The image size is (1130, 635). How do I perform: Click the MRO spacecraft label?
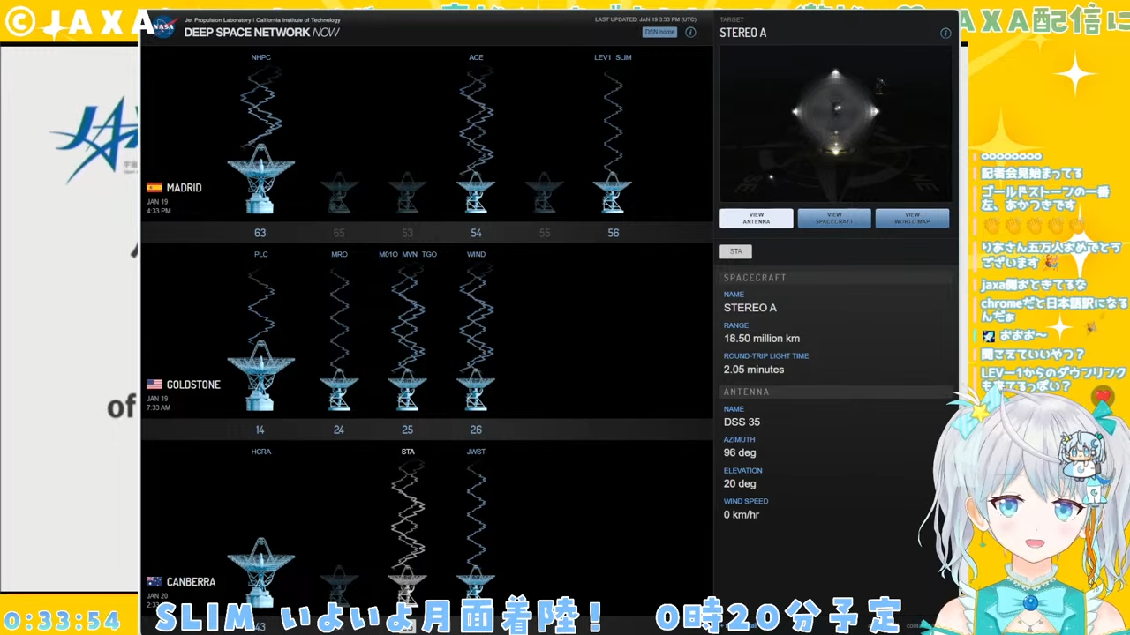point(339,254)
